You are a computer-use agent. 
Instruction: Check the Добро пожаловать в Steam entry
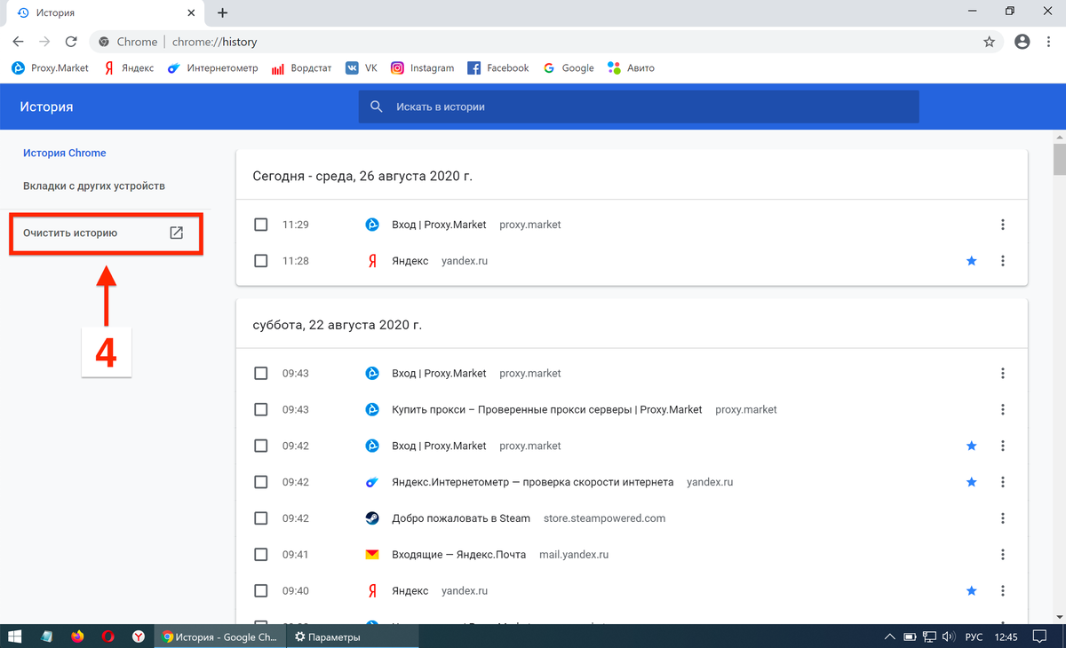[x=260, y=518]
